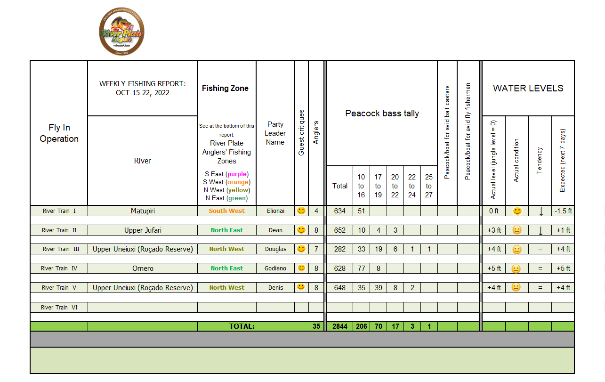Select actual condition neutral face beside +3 ft

517,230
